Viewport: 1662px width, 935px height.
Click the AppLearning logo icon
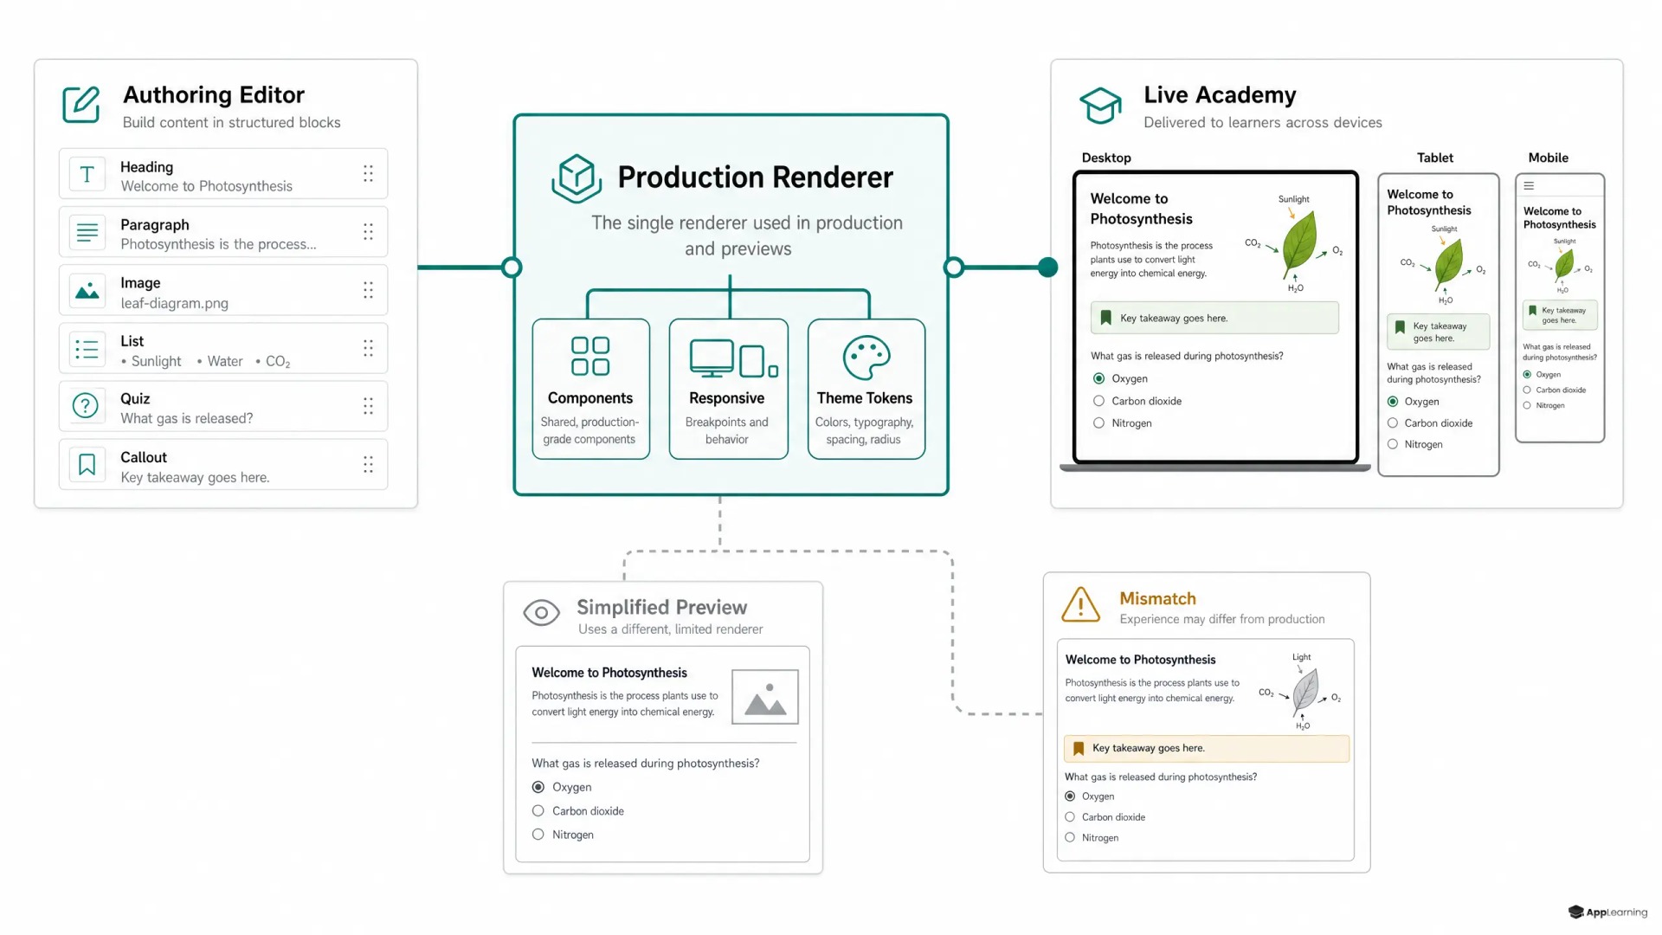click(1576, 912)
